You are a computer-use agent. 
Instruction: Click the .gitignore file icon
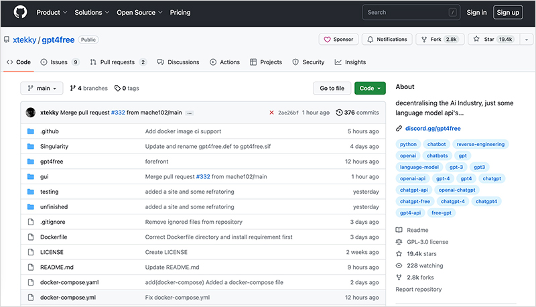[x=31, y=222]
